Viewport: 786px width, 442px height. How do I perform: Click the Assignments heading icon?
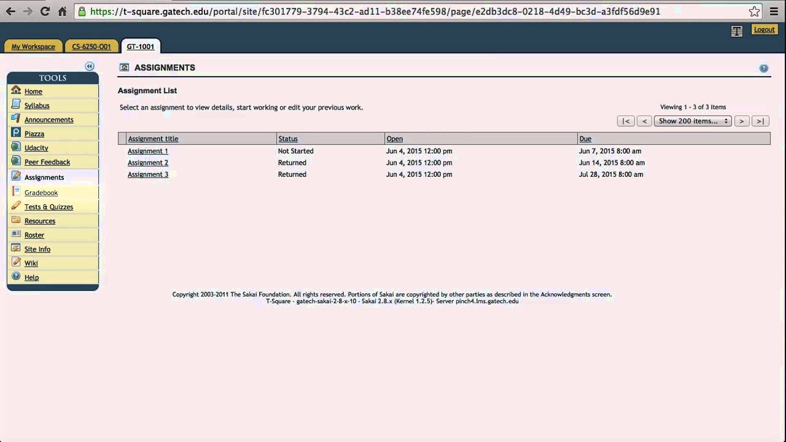(125, 68)
